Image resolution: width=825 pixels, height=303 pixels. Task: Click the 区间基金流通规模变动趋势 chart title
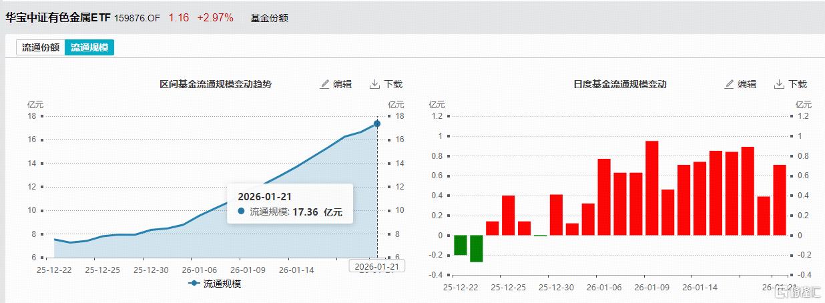click(216, 84)
